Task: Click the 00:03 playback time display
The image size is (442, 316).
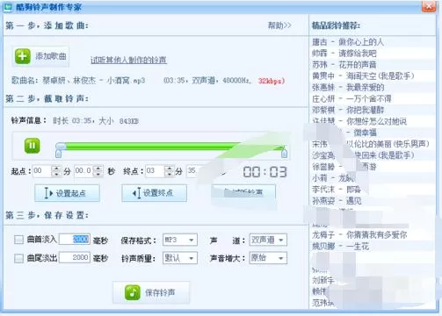Action: tap(264, 172)
